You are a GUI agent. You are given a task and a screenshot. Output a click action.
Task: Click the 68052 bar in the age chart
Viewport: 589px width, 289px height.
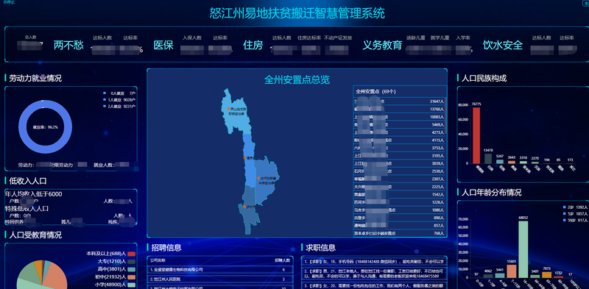pos(523,249)
